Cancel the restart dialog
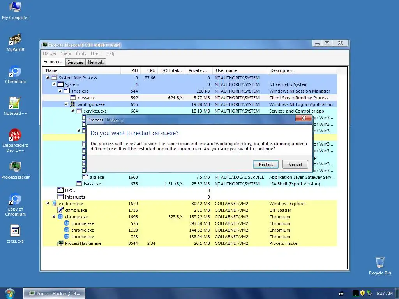This screenshot has width=399, height=299. pos(295,164)
